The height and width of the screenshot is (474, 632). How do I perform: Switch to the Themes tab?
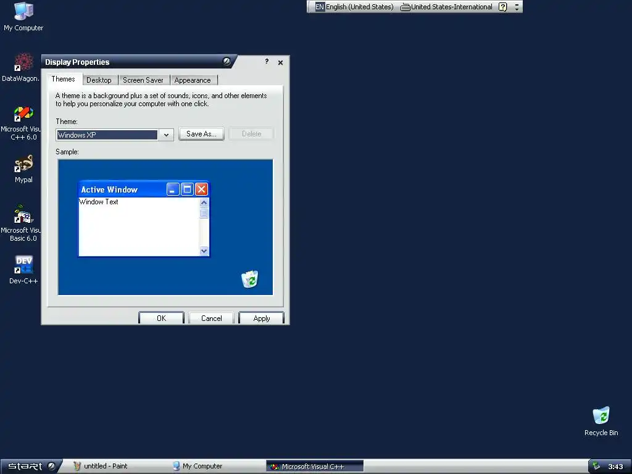click(x=64, y=79)
